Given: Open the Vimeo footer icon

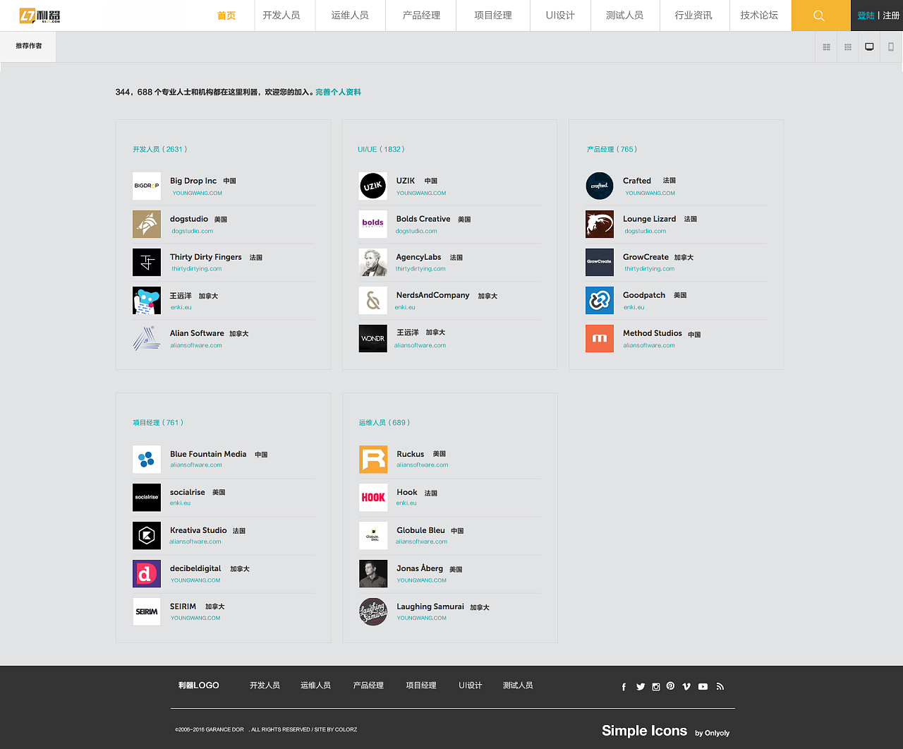Looking at the screenshot, I should 686,686.
